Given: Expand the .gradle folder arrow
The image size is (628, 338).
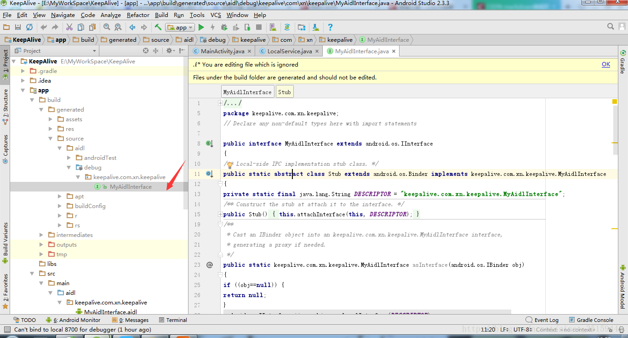Looking at the screenshot, I should [x=23, y=71].
